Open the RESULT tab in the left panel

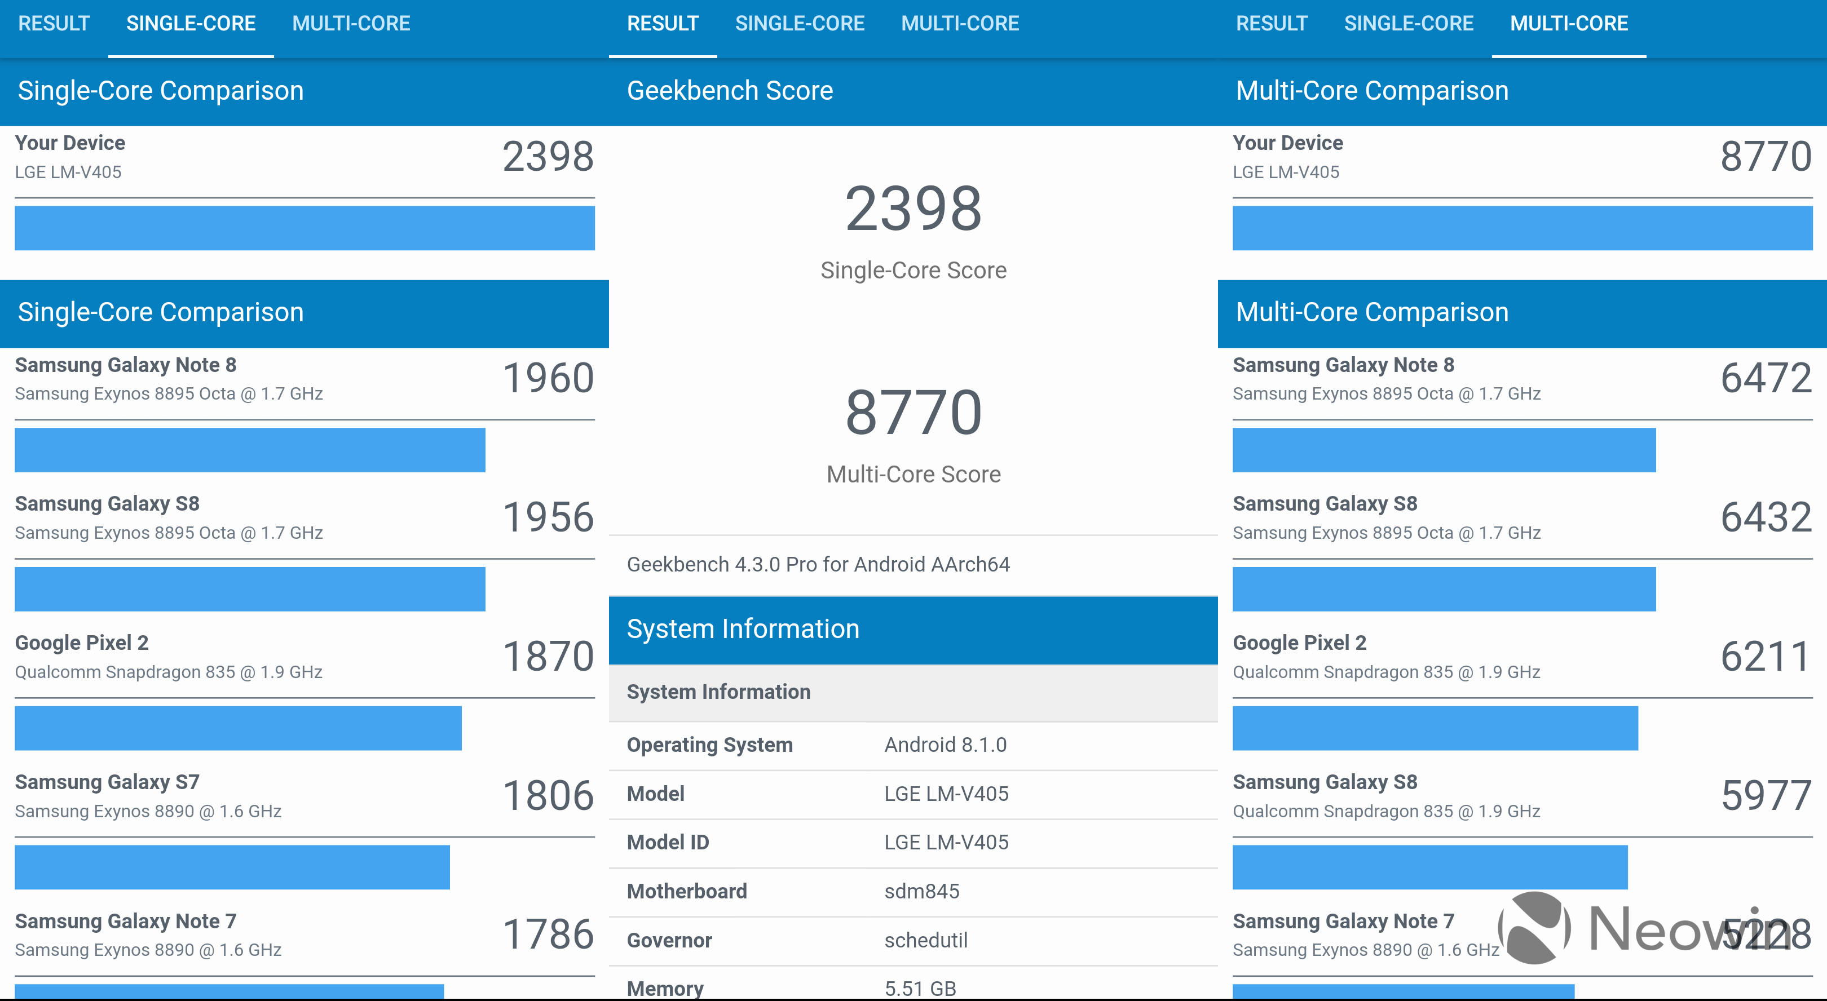[54, 24]
